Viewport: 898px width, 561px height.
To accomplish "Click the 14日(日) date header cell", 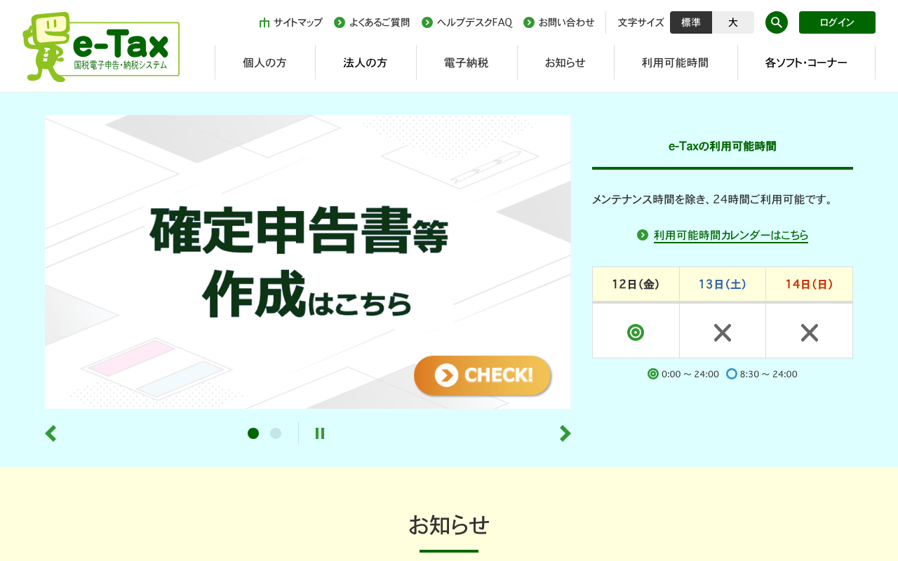I will (809, 284).
